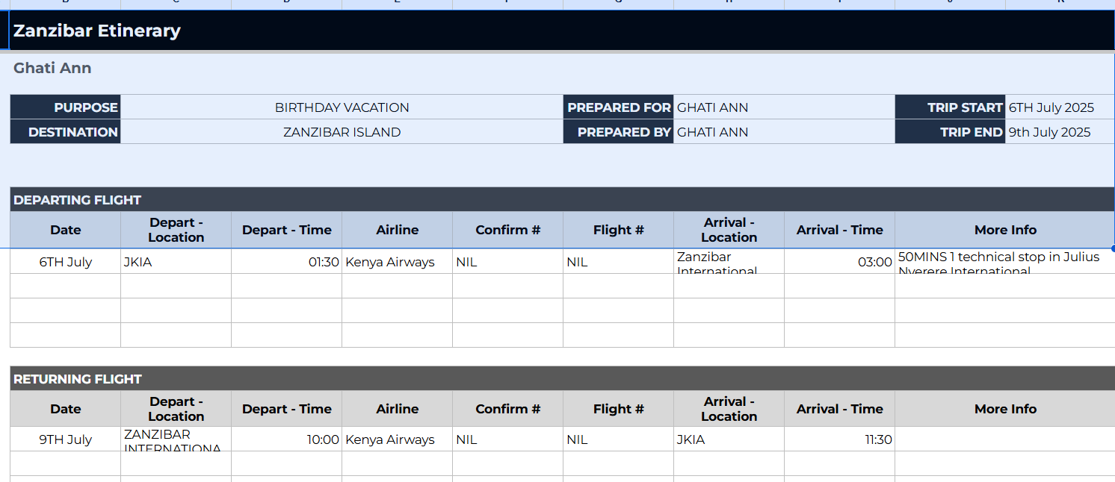Select the Zanzibar Etinerary title cell
Viewport: 1115px width, 482px height.
point(562,31)
